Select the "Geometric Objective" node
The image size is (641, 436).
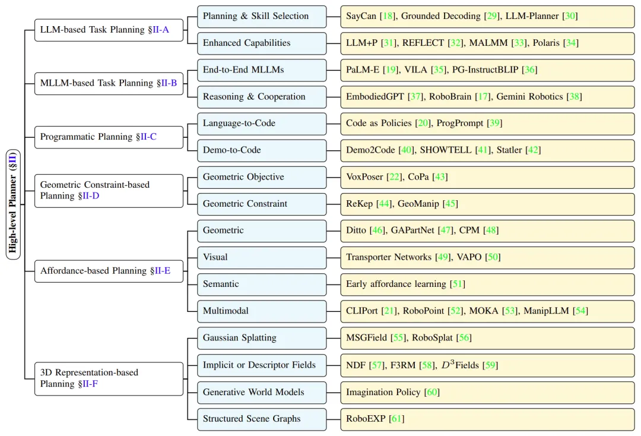(262, 177)
